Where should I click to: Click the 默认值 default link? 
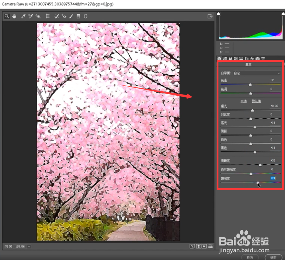(x=256, y=101)
